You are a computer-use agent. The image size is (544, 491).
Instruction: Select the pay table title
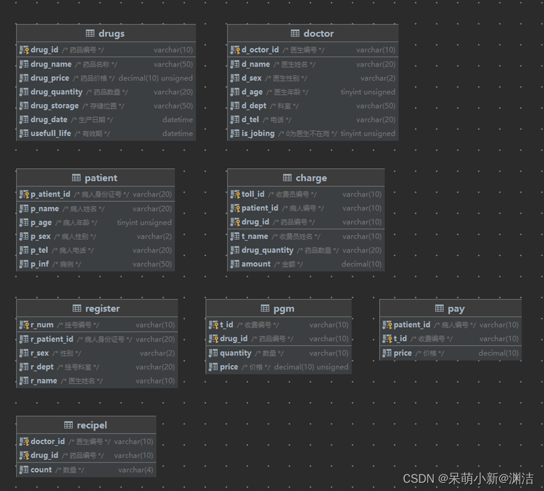456,309
